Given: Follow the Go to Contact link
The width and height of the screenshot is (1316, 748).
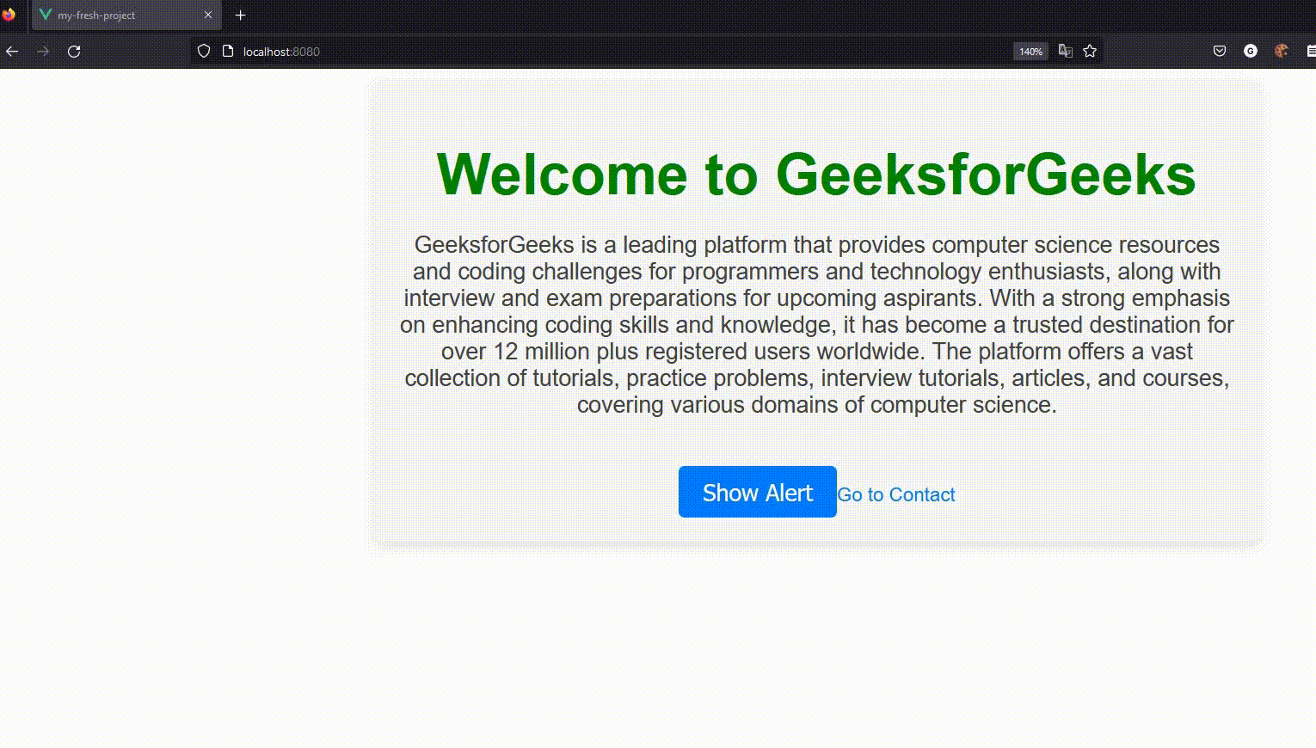Looking at the screenshot, I should [x=895, y=495].
